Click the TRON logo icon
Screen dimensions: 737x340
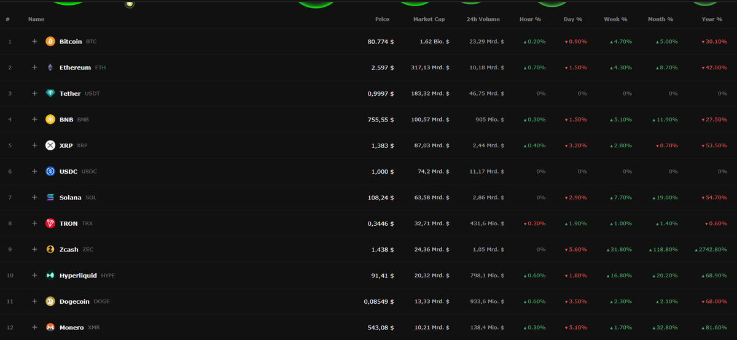click(50, 223)
